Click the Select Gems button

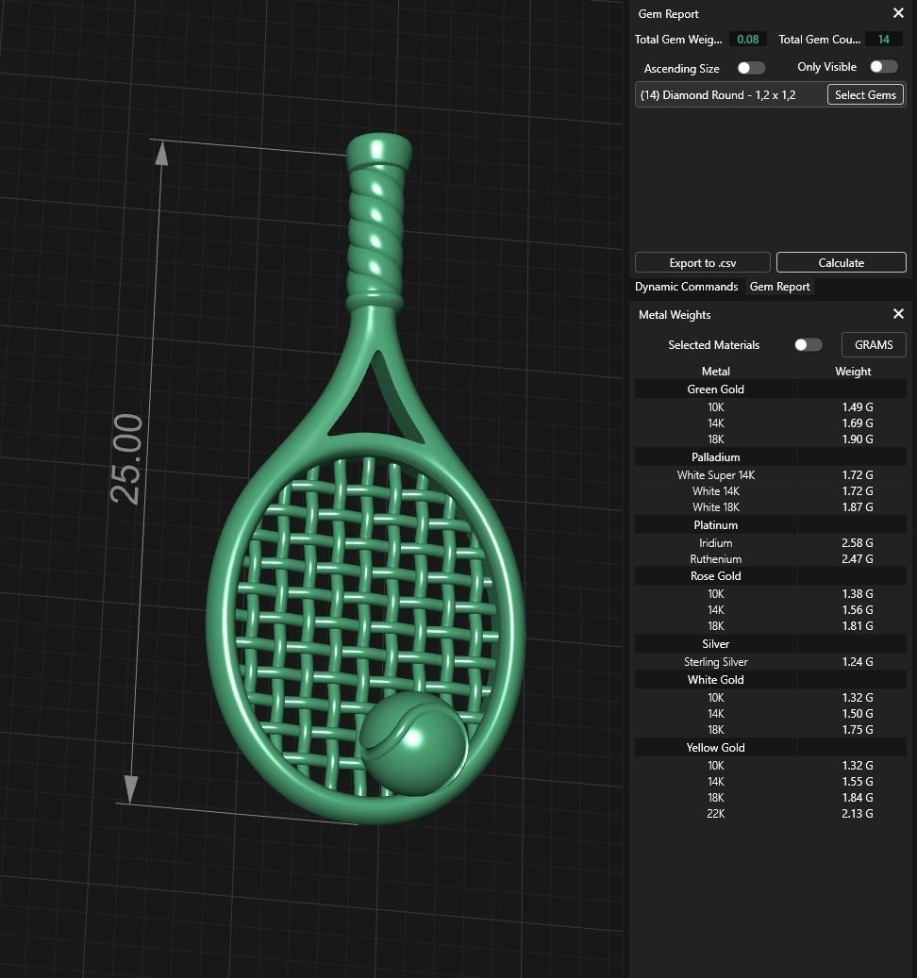(865, 95)
